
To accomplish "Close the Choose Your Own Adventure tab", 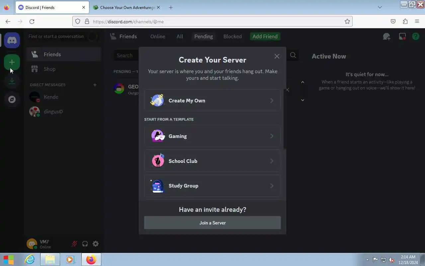I will click(158, 7).
